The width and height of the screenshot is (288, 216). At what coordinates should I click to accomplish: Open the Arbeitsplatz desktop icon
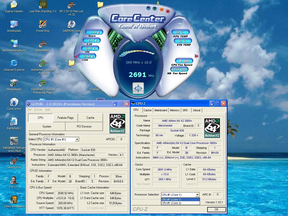14,26
